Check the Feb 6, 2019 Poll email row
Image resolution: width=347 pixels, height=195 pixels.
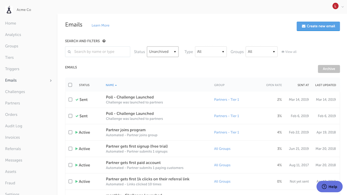(70, 116)
